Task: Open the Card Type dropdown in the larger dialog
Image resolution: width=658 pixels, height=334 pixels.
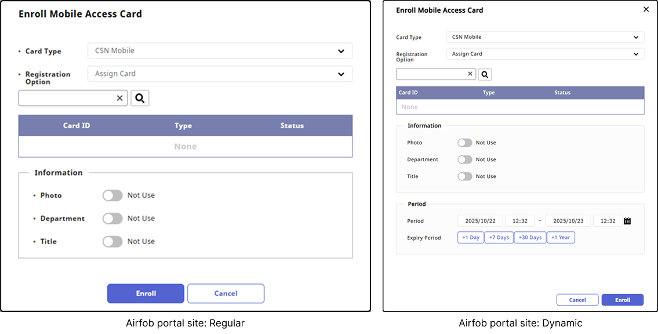Action: [220, 51]
